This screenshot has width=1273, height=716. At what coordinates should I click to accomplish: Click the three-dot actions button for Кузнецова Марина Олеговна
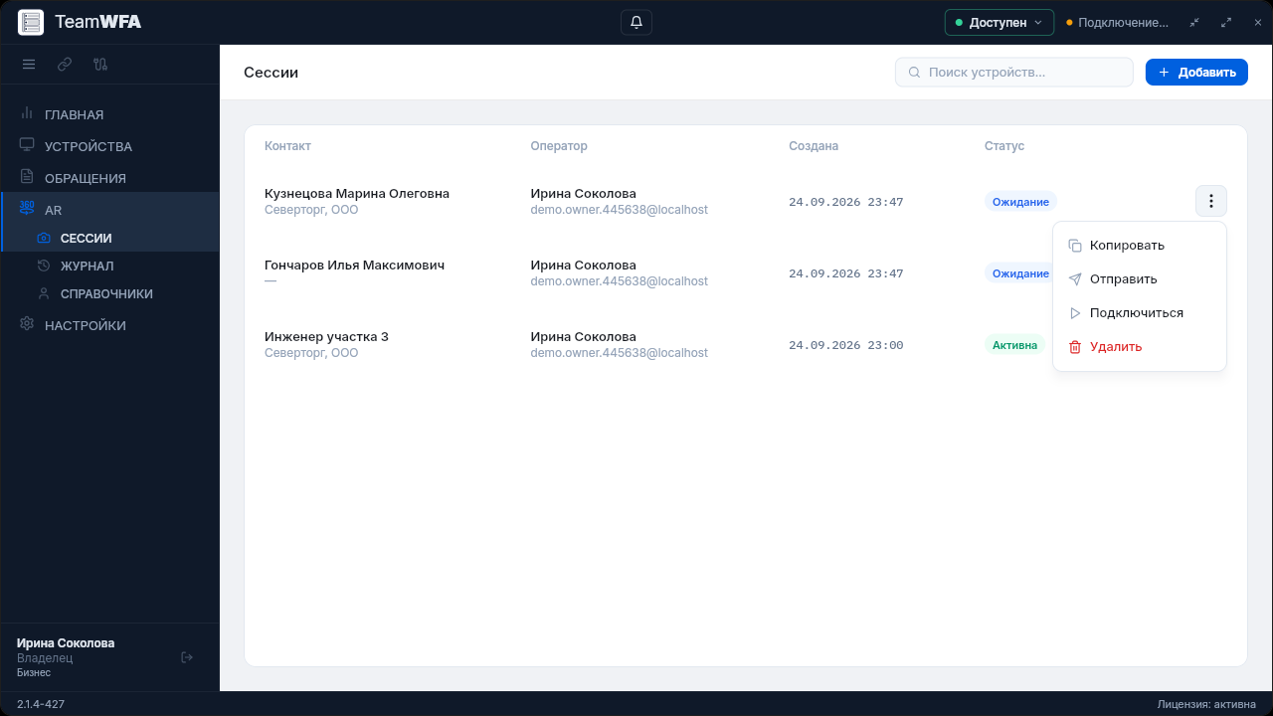1211,201
